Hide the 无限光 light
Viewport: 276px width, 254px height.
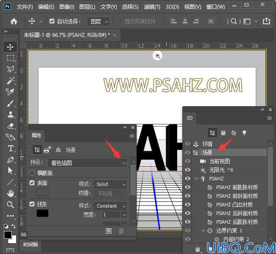point(187,169)
